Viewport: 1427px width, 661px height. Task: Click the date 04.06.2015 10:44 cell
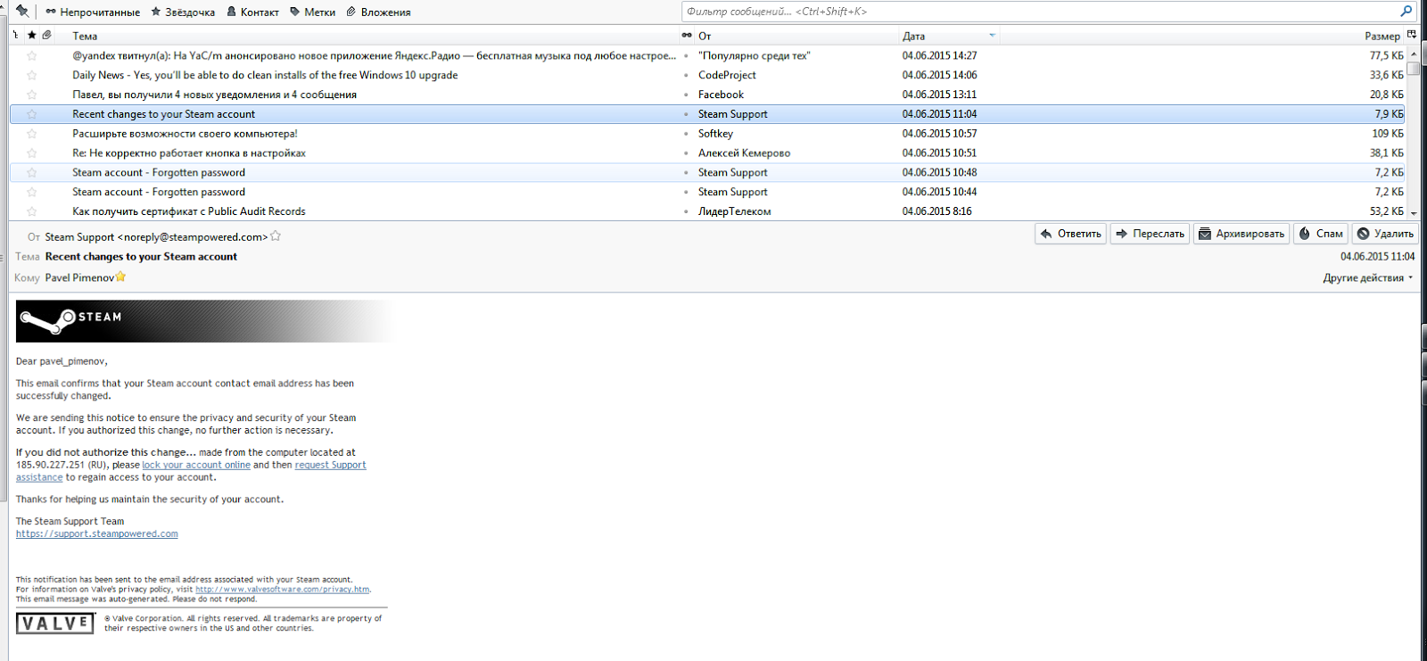[x=939, y=192]
